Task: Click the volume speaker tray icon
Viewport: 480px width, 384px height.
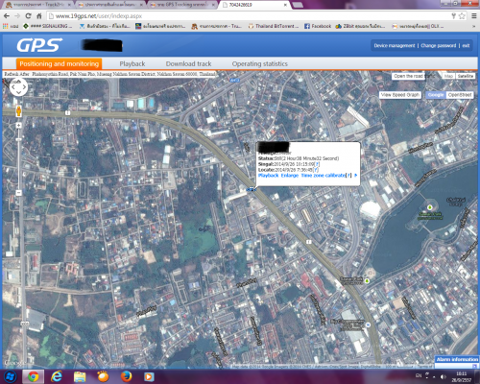Action: pyautogui.click(x=443, y=376)
